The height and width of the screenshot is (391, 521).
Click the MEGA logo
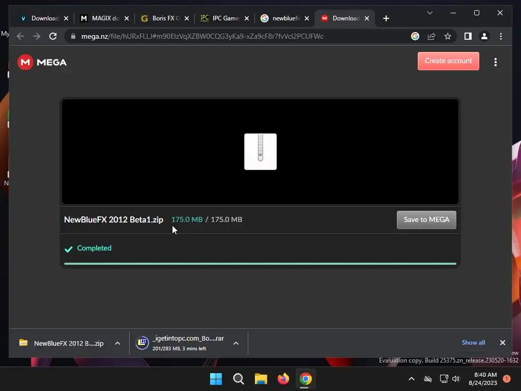[x=42, y=62]
